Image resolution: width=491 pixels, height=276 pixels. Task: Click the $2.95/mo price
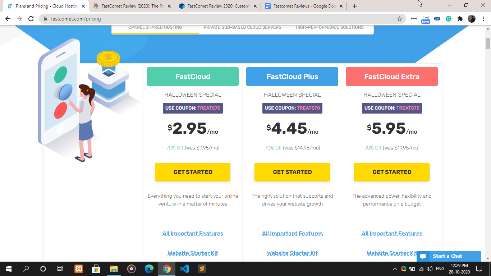pos(193,129)
